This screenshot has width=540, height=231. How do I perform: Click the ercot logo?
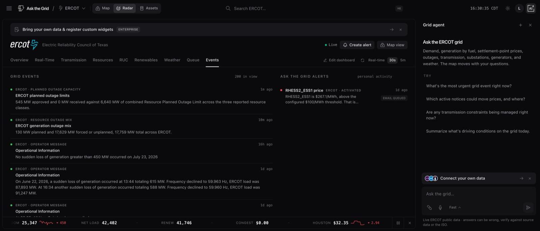click(x=24, y=45)
